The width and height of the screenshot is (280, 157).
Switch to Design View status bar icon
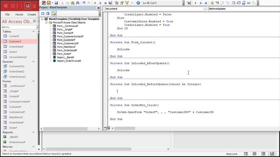point(272,154)
